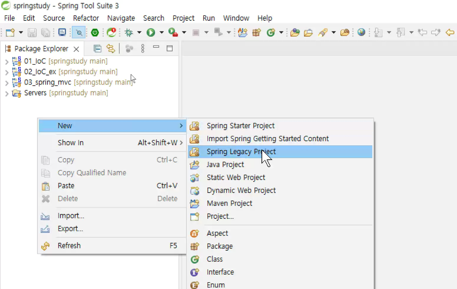
Task: Click the New wizard toolbar icon
Action: click(x=10, y=33)
